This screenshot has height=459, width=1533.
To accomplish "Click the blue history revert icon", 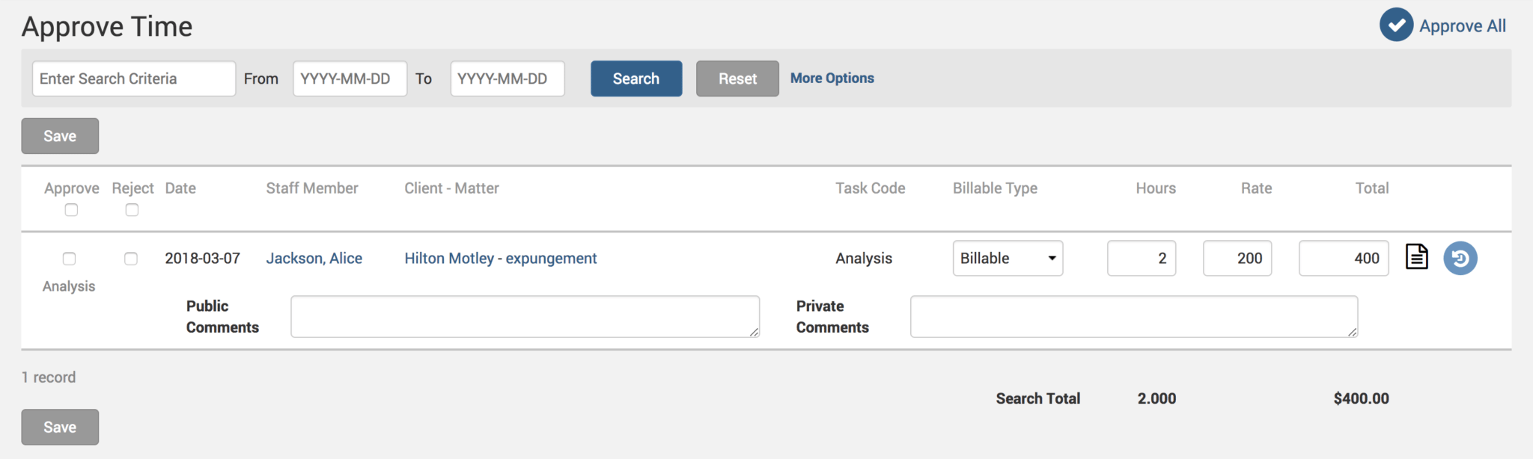I will 1460,259.
